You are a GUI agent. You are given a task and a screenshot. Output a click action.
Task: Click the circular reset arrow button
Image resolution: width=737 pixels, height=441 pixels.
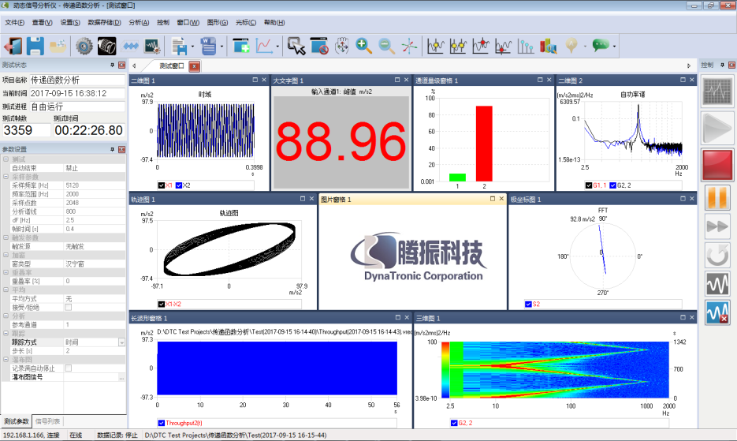coord(717,256)
